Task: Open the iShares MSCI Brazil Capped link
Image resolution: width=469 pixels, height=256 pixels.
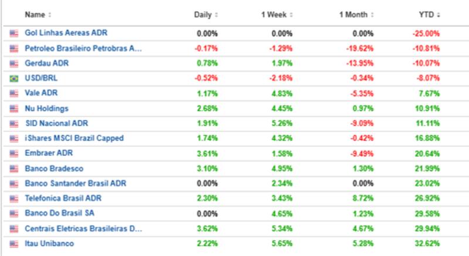Action: [74, 138]
